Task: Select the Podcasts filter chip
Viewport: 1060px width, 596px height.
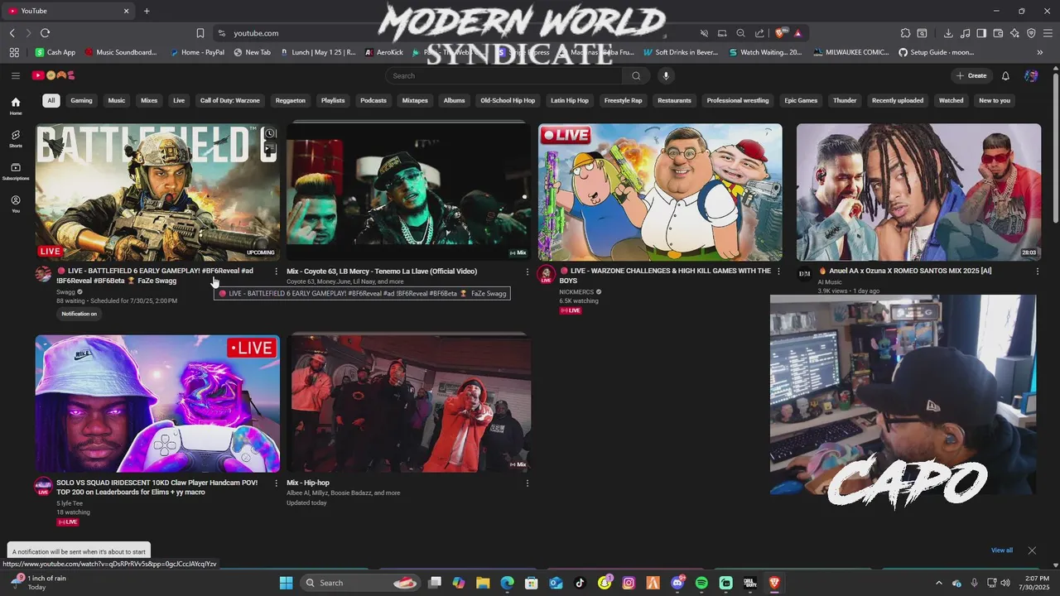Action: [x=373, y=100]
